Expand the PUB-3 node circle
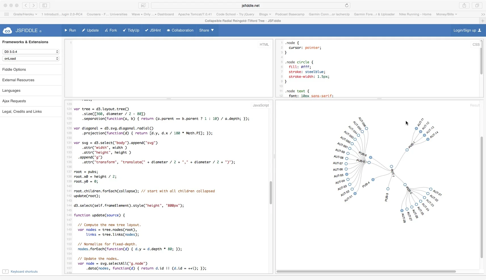486x280 pixels. (x=388, y=189)
